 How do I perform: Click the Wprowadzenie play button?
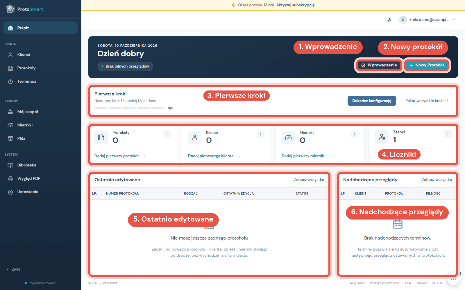point(379,65)
